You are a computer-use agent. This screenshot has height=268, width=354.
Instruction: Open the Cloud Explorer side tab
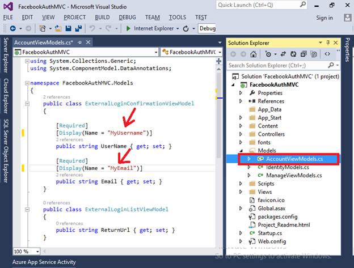[x=6, y=96]
